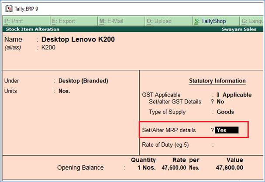Click the Opening Balance value 47,600.00

pyautogui.click(x=230, y=168)
